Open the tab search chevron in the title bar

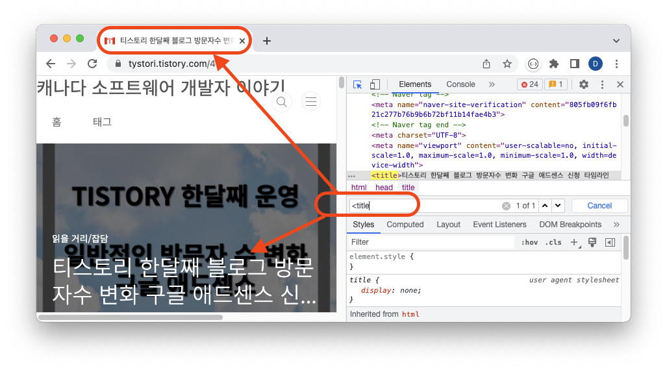click(x=616, y=41)
